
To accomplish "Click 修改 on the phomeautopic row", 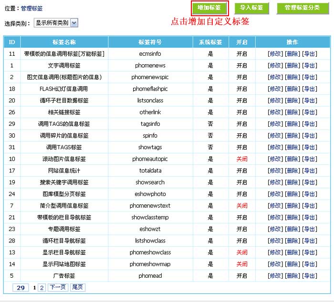I will [x=275, y=159].
